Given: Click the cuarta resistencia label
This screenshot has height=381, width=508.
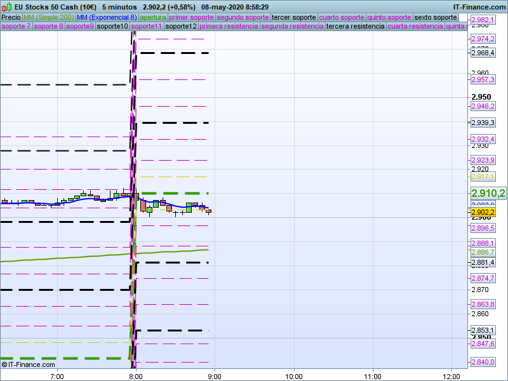Looking at the screenshot, I should (415, 27).
